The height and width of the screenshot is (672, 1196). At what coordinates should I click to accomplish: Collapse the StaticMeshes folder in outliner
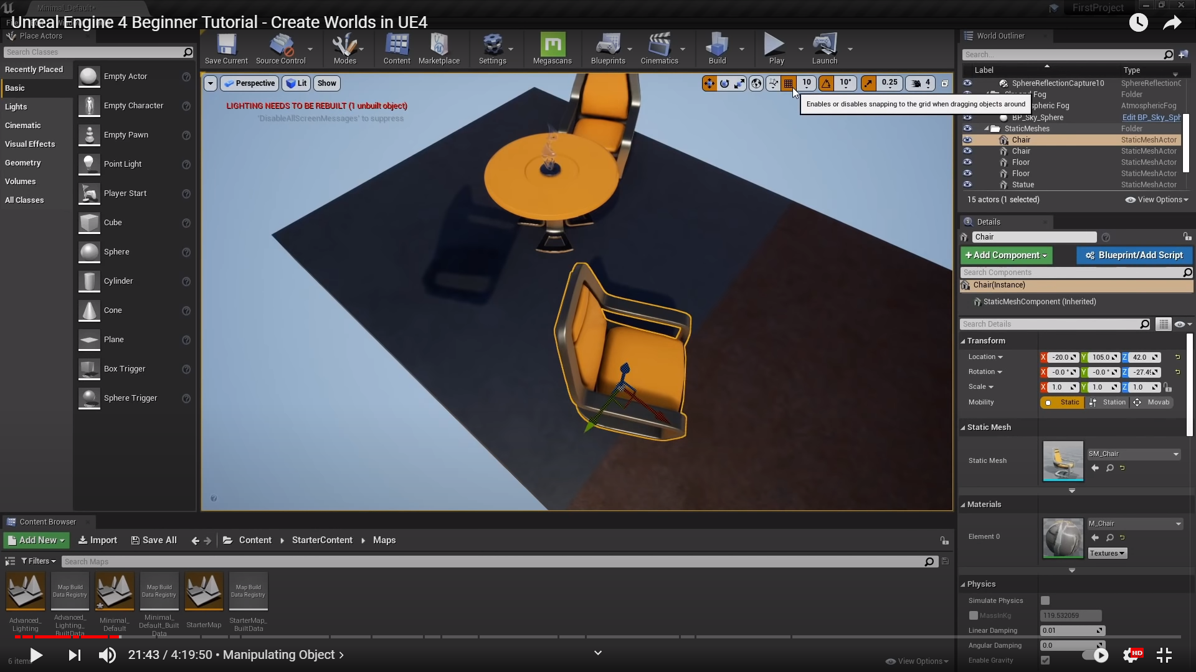[987, 129]
